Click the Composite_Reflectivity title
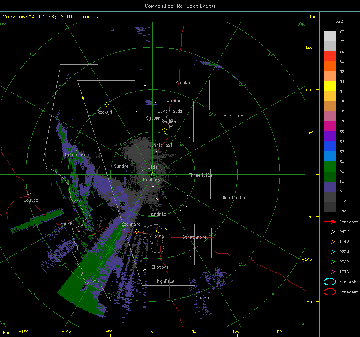Image resolution: width=360 pixels, height=337 pixels. click(x=180, y=6)
